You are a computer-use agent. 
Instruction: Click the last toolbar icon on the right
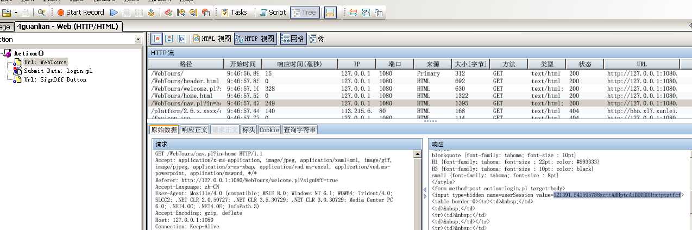point(379,12)
